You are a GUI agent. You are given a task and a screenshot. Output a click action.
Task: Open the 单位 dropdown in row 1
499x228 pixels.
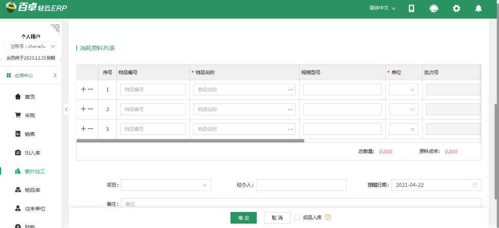404,90
